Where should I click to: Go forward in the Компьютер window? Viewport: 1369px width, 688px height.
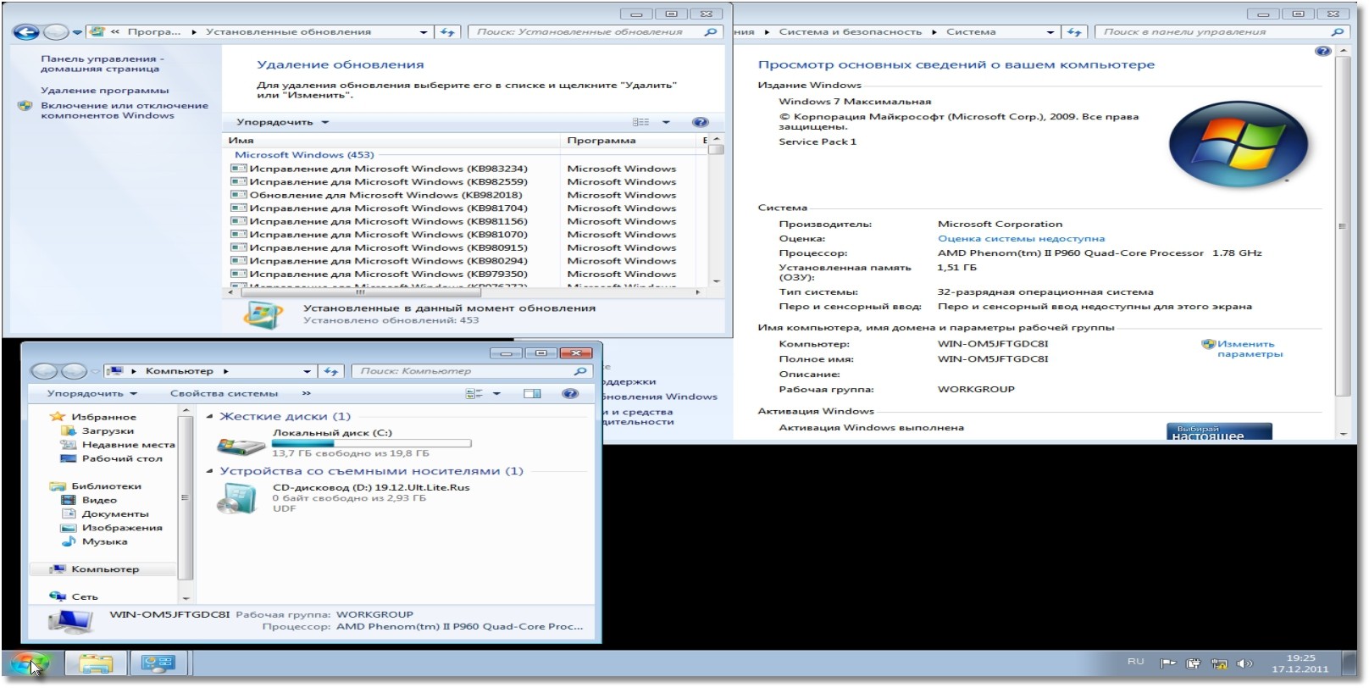pos(74,371)
